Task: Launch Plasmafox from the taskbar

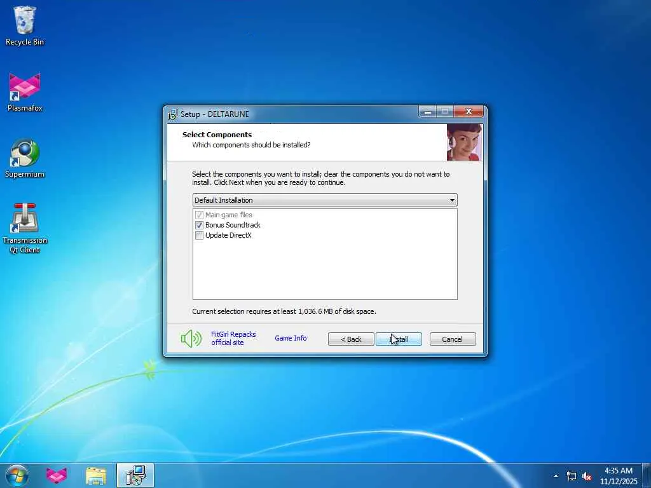Action: (57, 475)
